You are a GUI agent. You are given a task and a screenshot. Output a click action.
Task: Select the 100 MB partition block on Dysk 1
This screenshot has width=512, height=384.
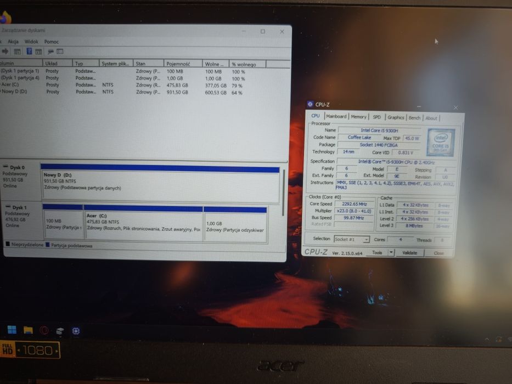pyautogui.click(x=63, y=223)
